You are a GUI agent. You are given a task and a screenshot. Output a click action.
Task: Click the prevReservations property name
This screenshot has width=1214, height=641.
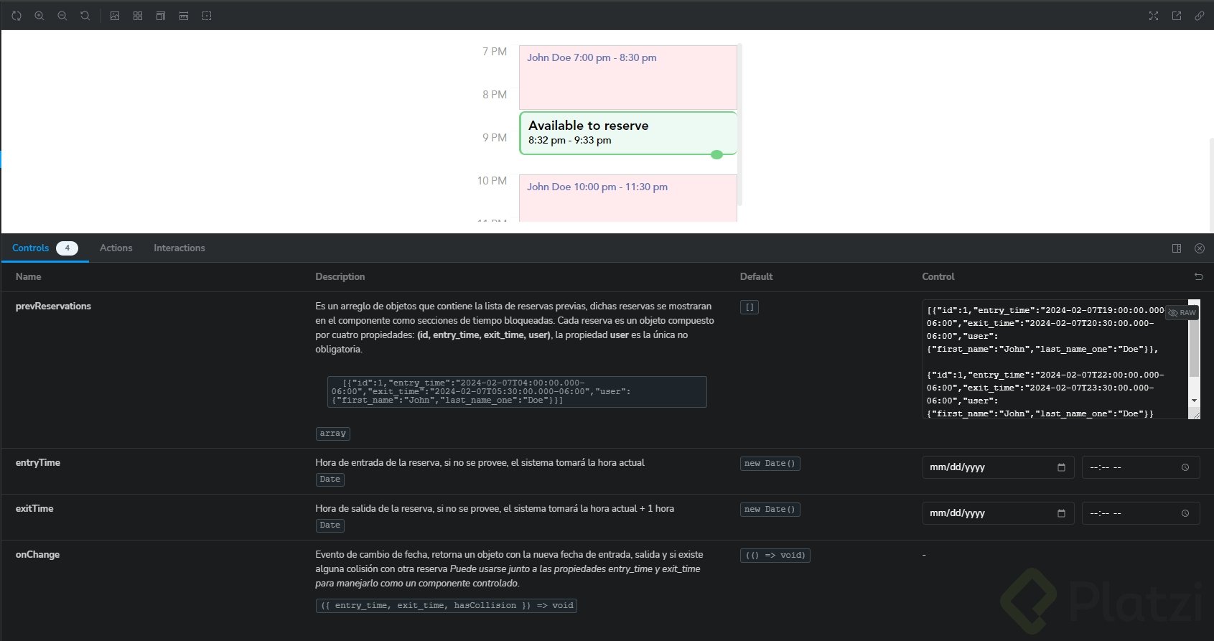(x=53, y=306)
